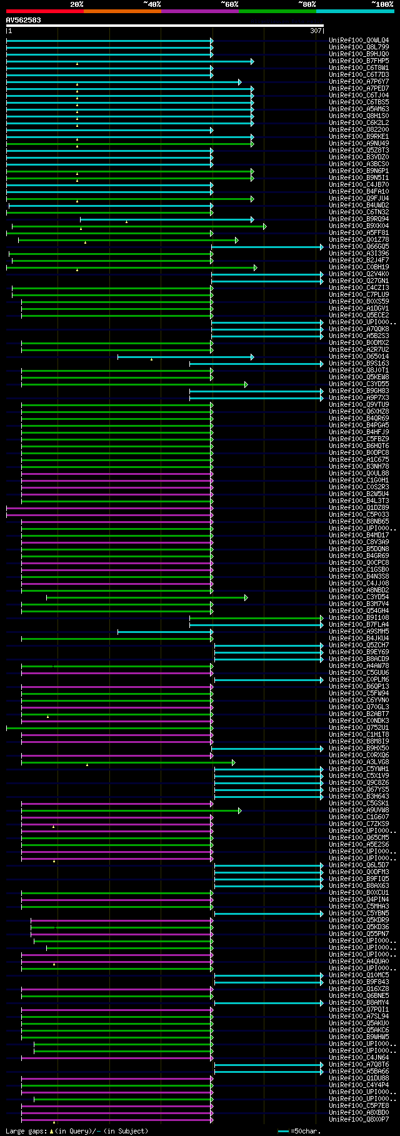The height and width of the screenshot is (1136, 400).
Task: Click the white query sequence ruler bar
Action: 165,26
